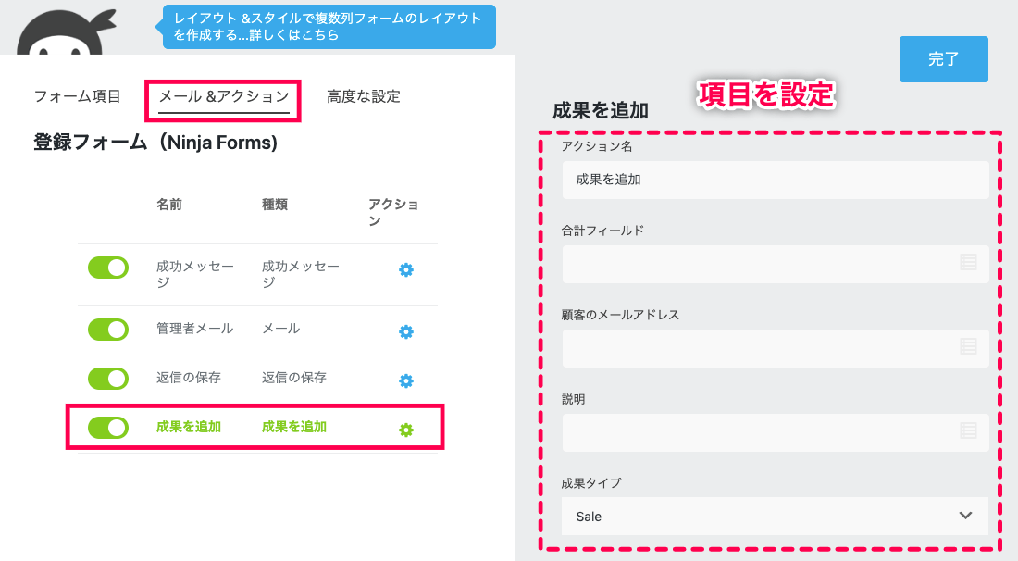Click the メール type cell
Viewport: 1018px width, 561px height.
click(281, 329)
